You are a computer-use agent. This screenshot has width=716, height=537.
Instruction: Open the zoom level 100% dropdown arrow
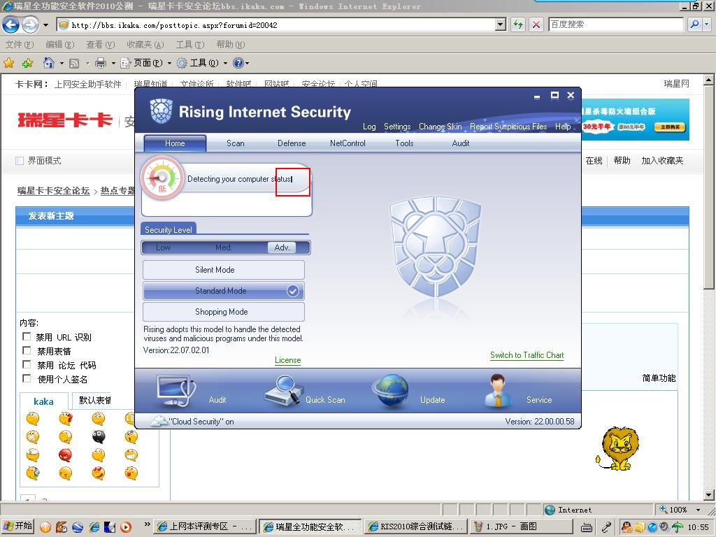tap(698, 510)
